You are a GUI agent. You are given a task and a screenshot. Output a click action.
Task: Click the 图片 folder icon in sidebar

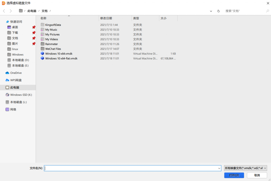click(x=9, y=44)
